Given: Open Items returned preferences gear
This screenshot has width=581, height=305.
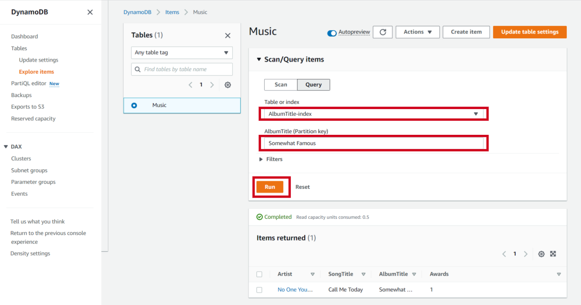Looking at the screenshot, I should tap(541, 254).
